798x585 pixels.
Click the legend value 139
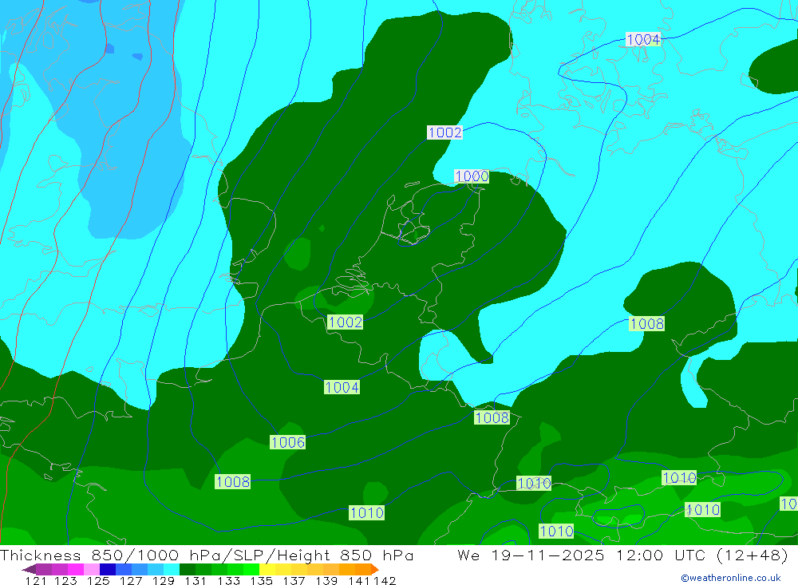[x=326, y=580]
